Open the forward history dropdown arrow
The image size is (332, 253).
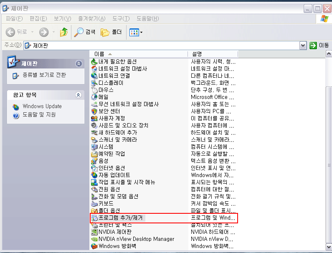[53, 32]
